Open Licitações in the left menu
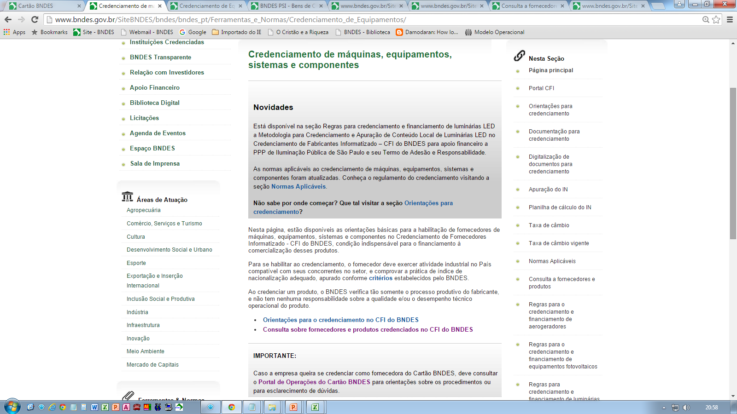737x414 pixels. coord(144,118)
